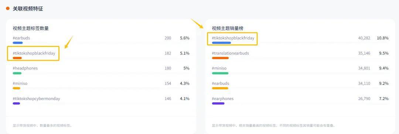Select the highlighted #tiktokshopblackfriday tag in the left panel
Viewport: 399px width, 134px height.
coord(34,53)
